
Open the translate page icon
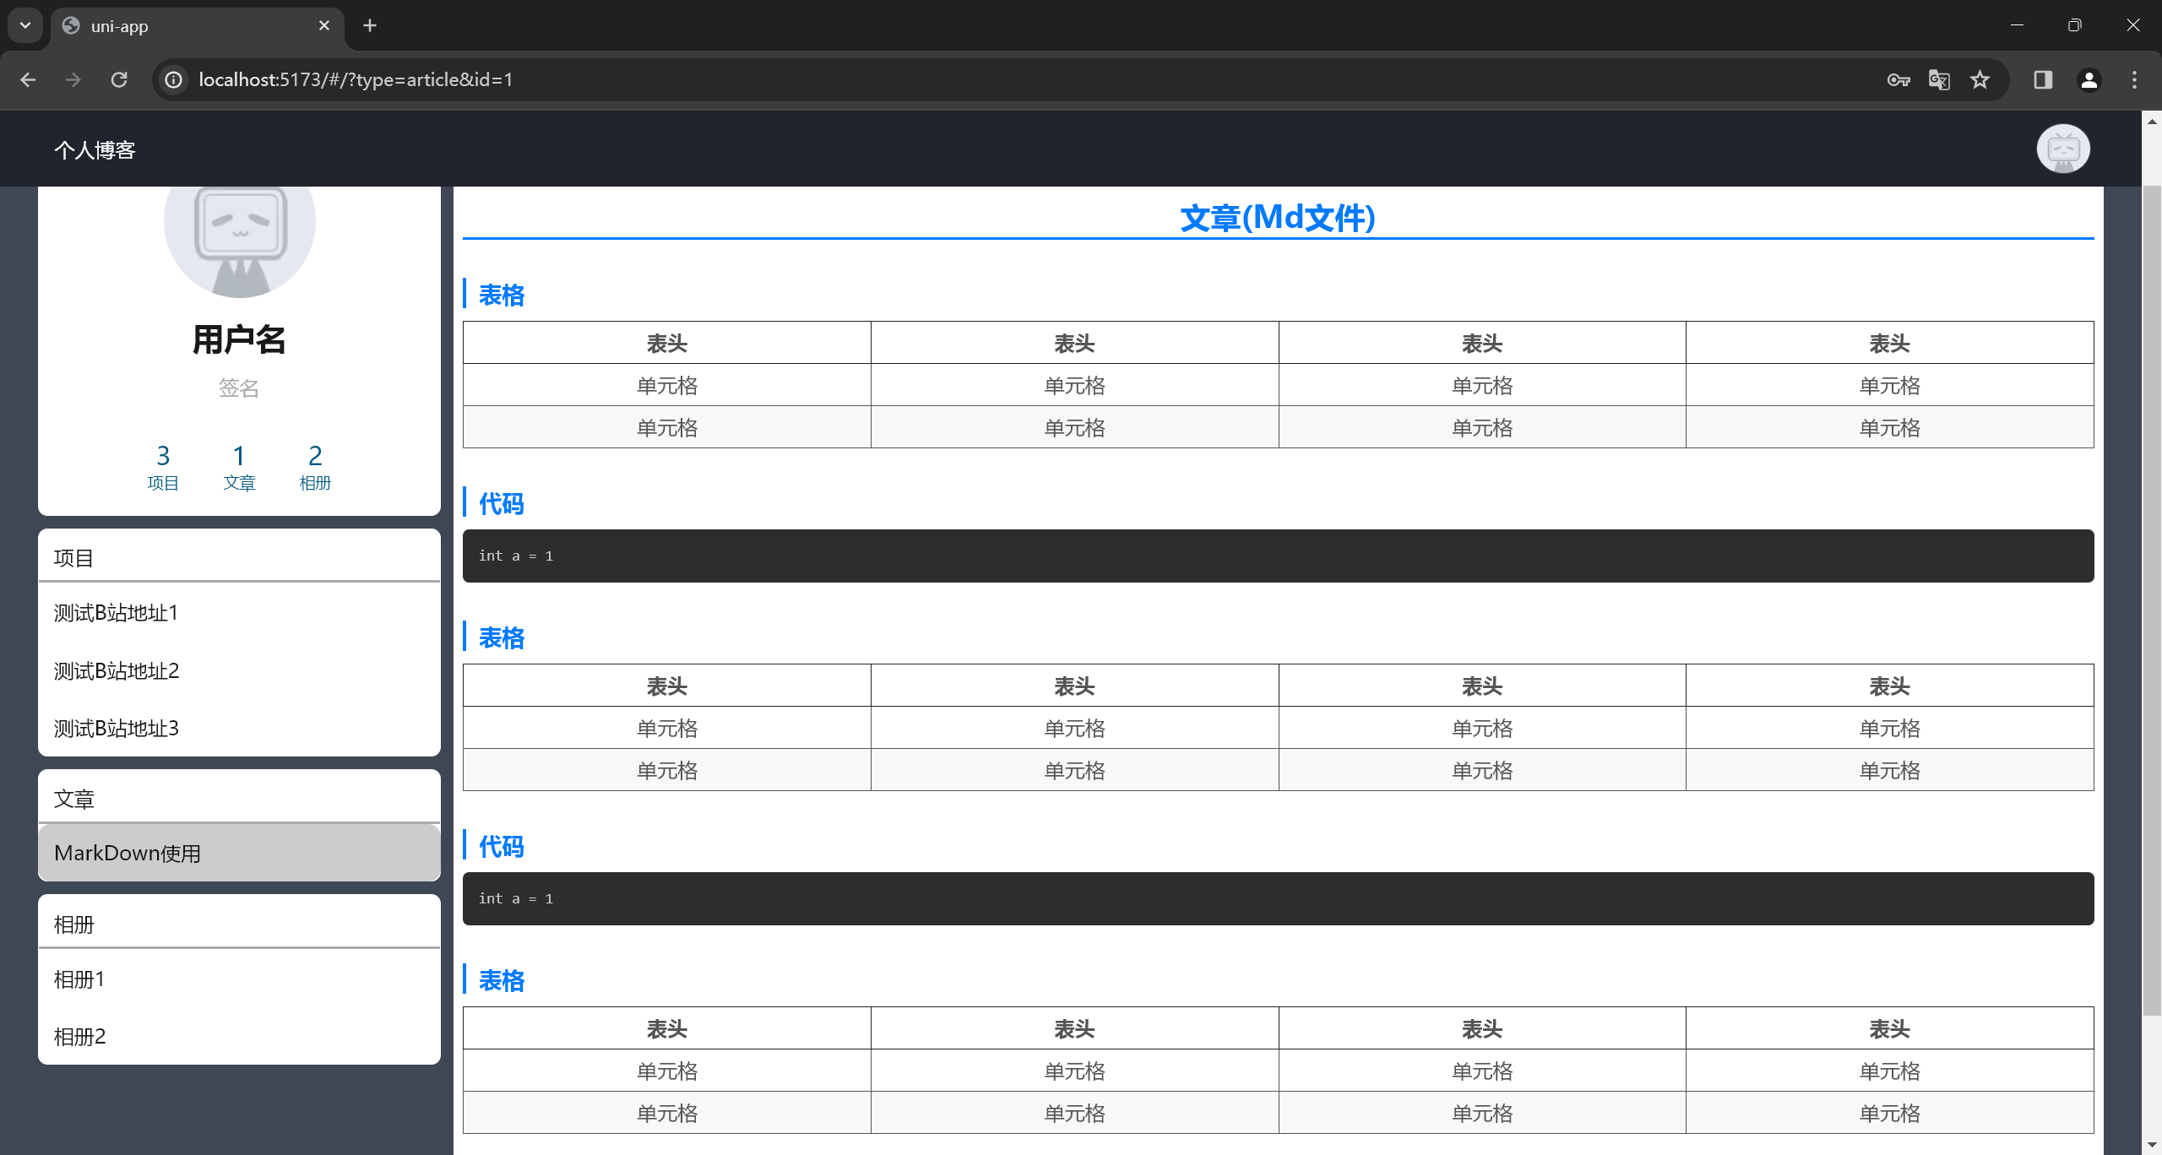click(1939, 79)
